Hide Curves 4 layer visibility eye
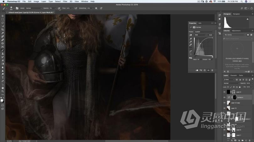 (x=225, y=97)
